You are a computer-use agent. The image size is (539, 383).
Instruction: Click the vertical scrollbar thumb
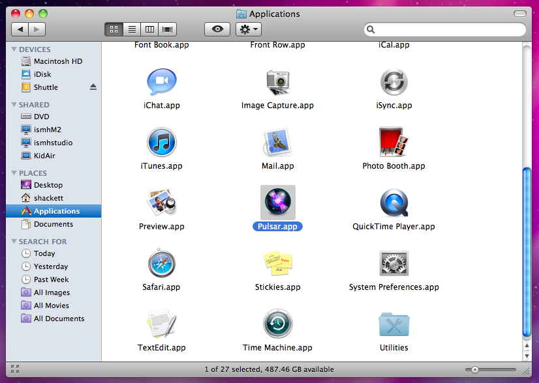pos(527,252)
